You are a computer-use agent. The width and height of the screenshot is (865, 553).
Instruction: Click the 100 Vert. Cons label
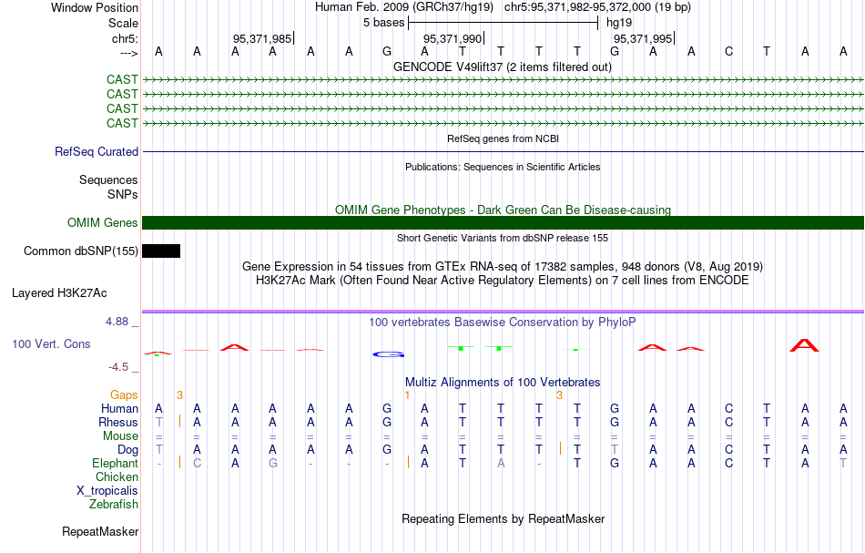[x=51, y=343]
